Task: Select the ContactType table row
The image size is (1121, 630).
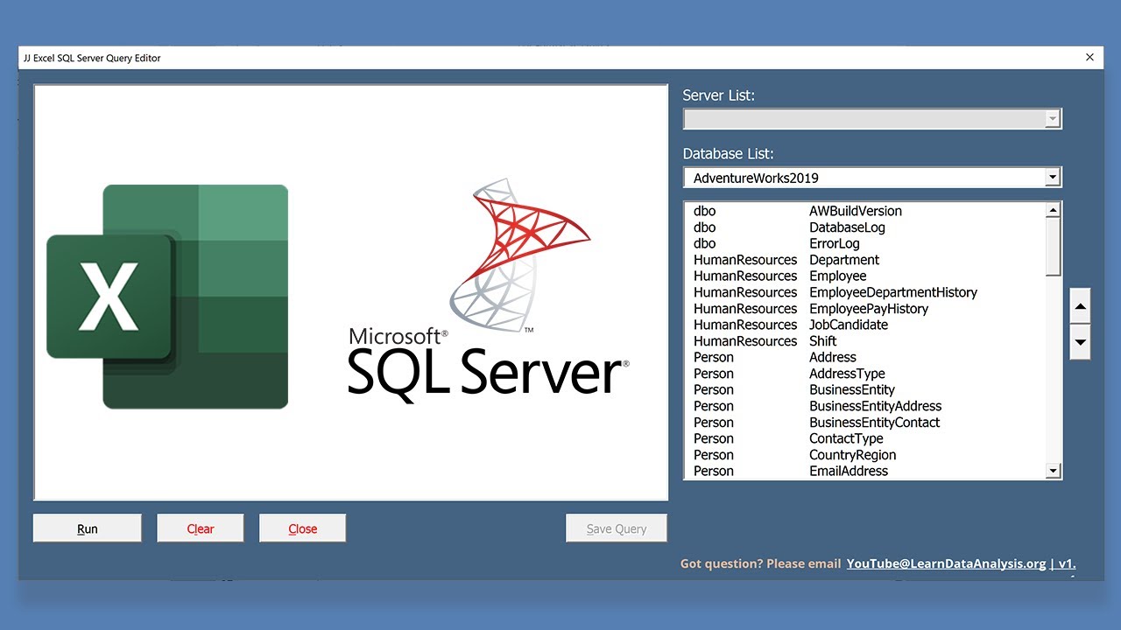Action: click(865, 438)
